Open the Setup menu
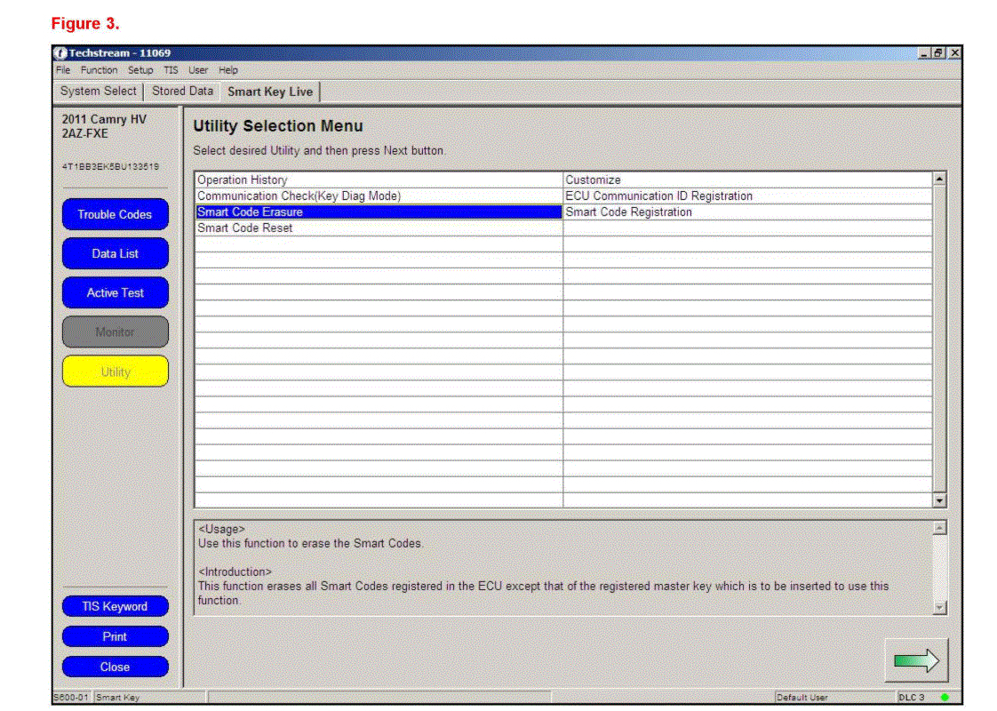The width and height of the screenshot is (997, 711). click(x=140, y=70)
